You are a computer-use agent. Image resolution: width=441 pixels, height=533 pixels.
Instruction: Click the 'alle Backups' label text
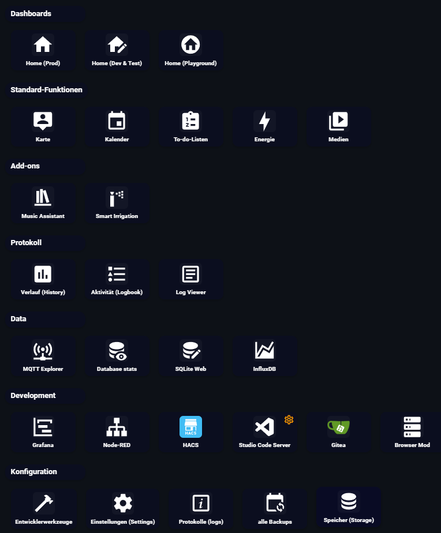(x=275, y=522)
